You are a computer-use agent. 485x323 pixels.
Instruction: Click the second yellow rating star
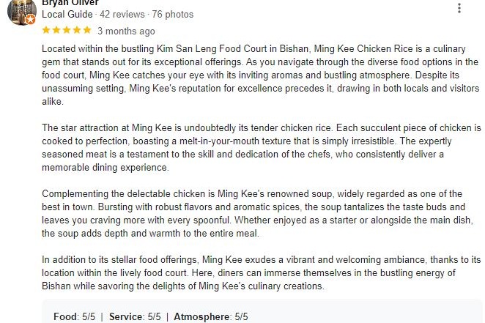point(56,30)
